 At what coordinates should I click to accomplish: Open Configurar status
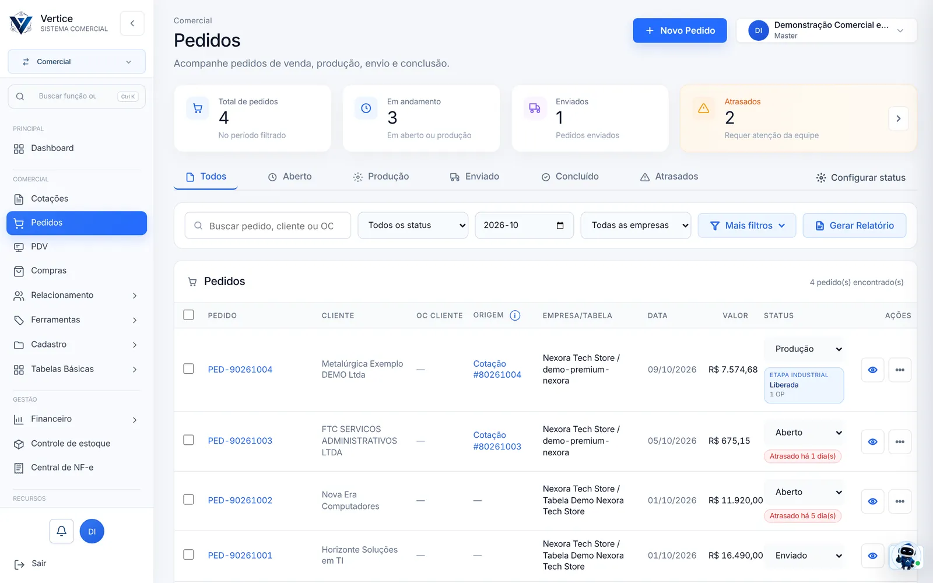(861, 178)
